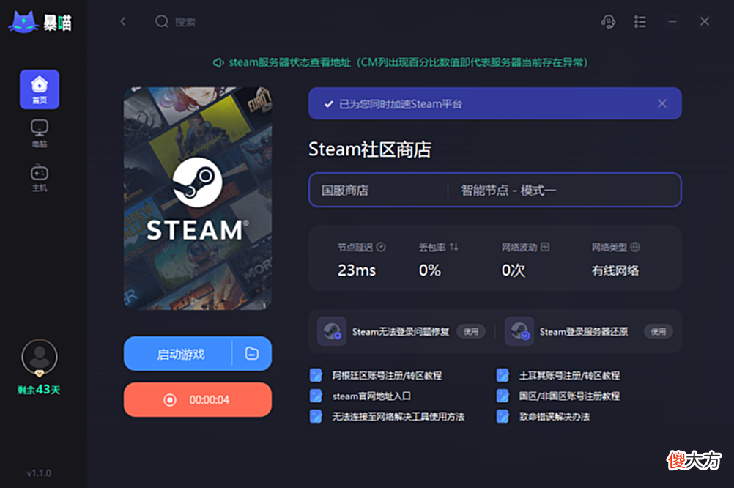Click the 0次 network fluctuation value
The height and width of the screenshot is (488, 734).
pos(513,270)
